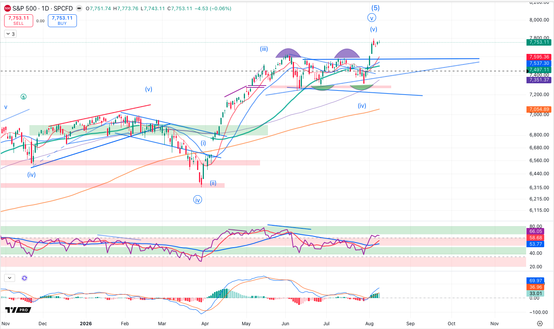
Task: Click the blue 69.97 MACD value label
Action: (x=536, y=281)
